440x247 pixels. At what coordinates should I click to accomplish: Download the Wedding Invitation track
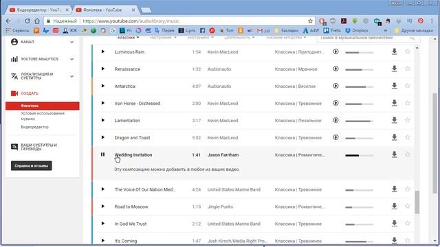coord(394,154)
